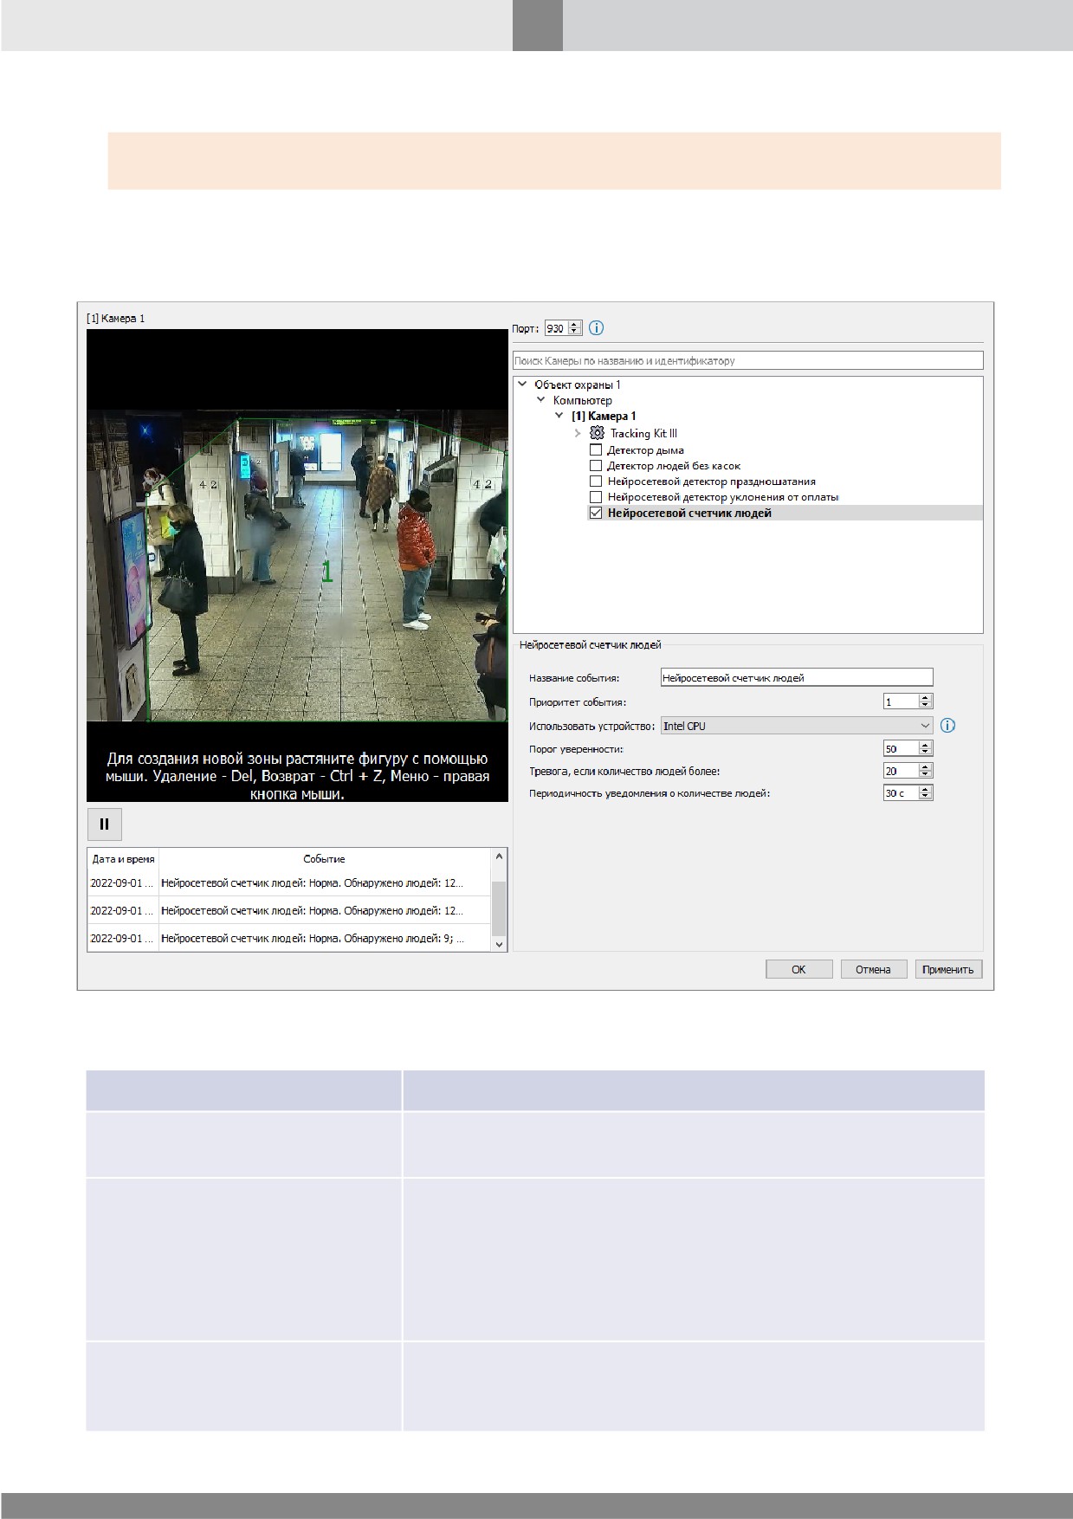This screenshot has width=1073, height=1519.
Task: Pause the camera video preview
Action: pos(104,824)
